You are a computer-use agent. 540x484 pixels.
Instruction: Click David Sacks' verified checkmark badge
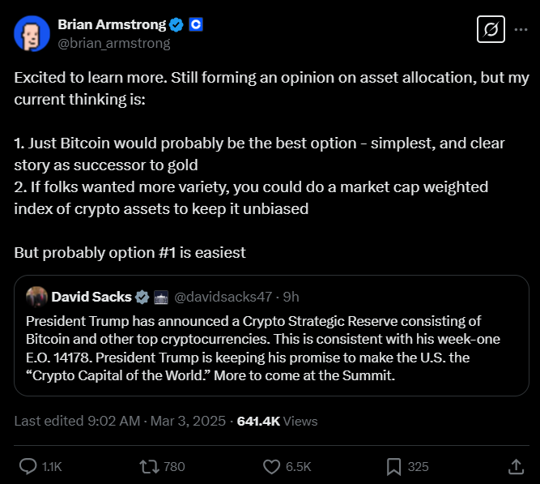pyautogui.click(x=141, y=297)
